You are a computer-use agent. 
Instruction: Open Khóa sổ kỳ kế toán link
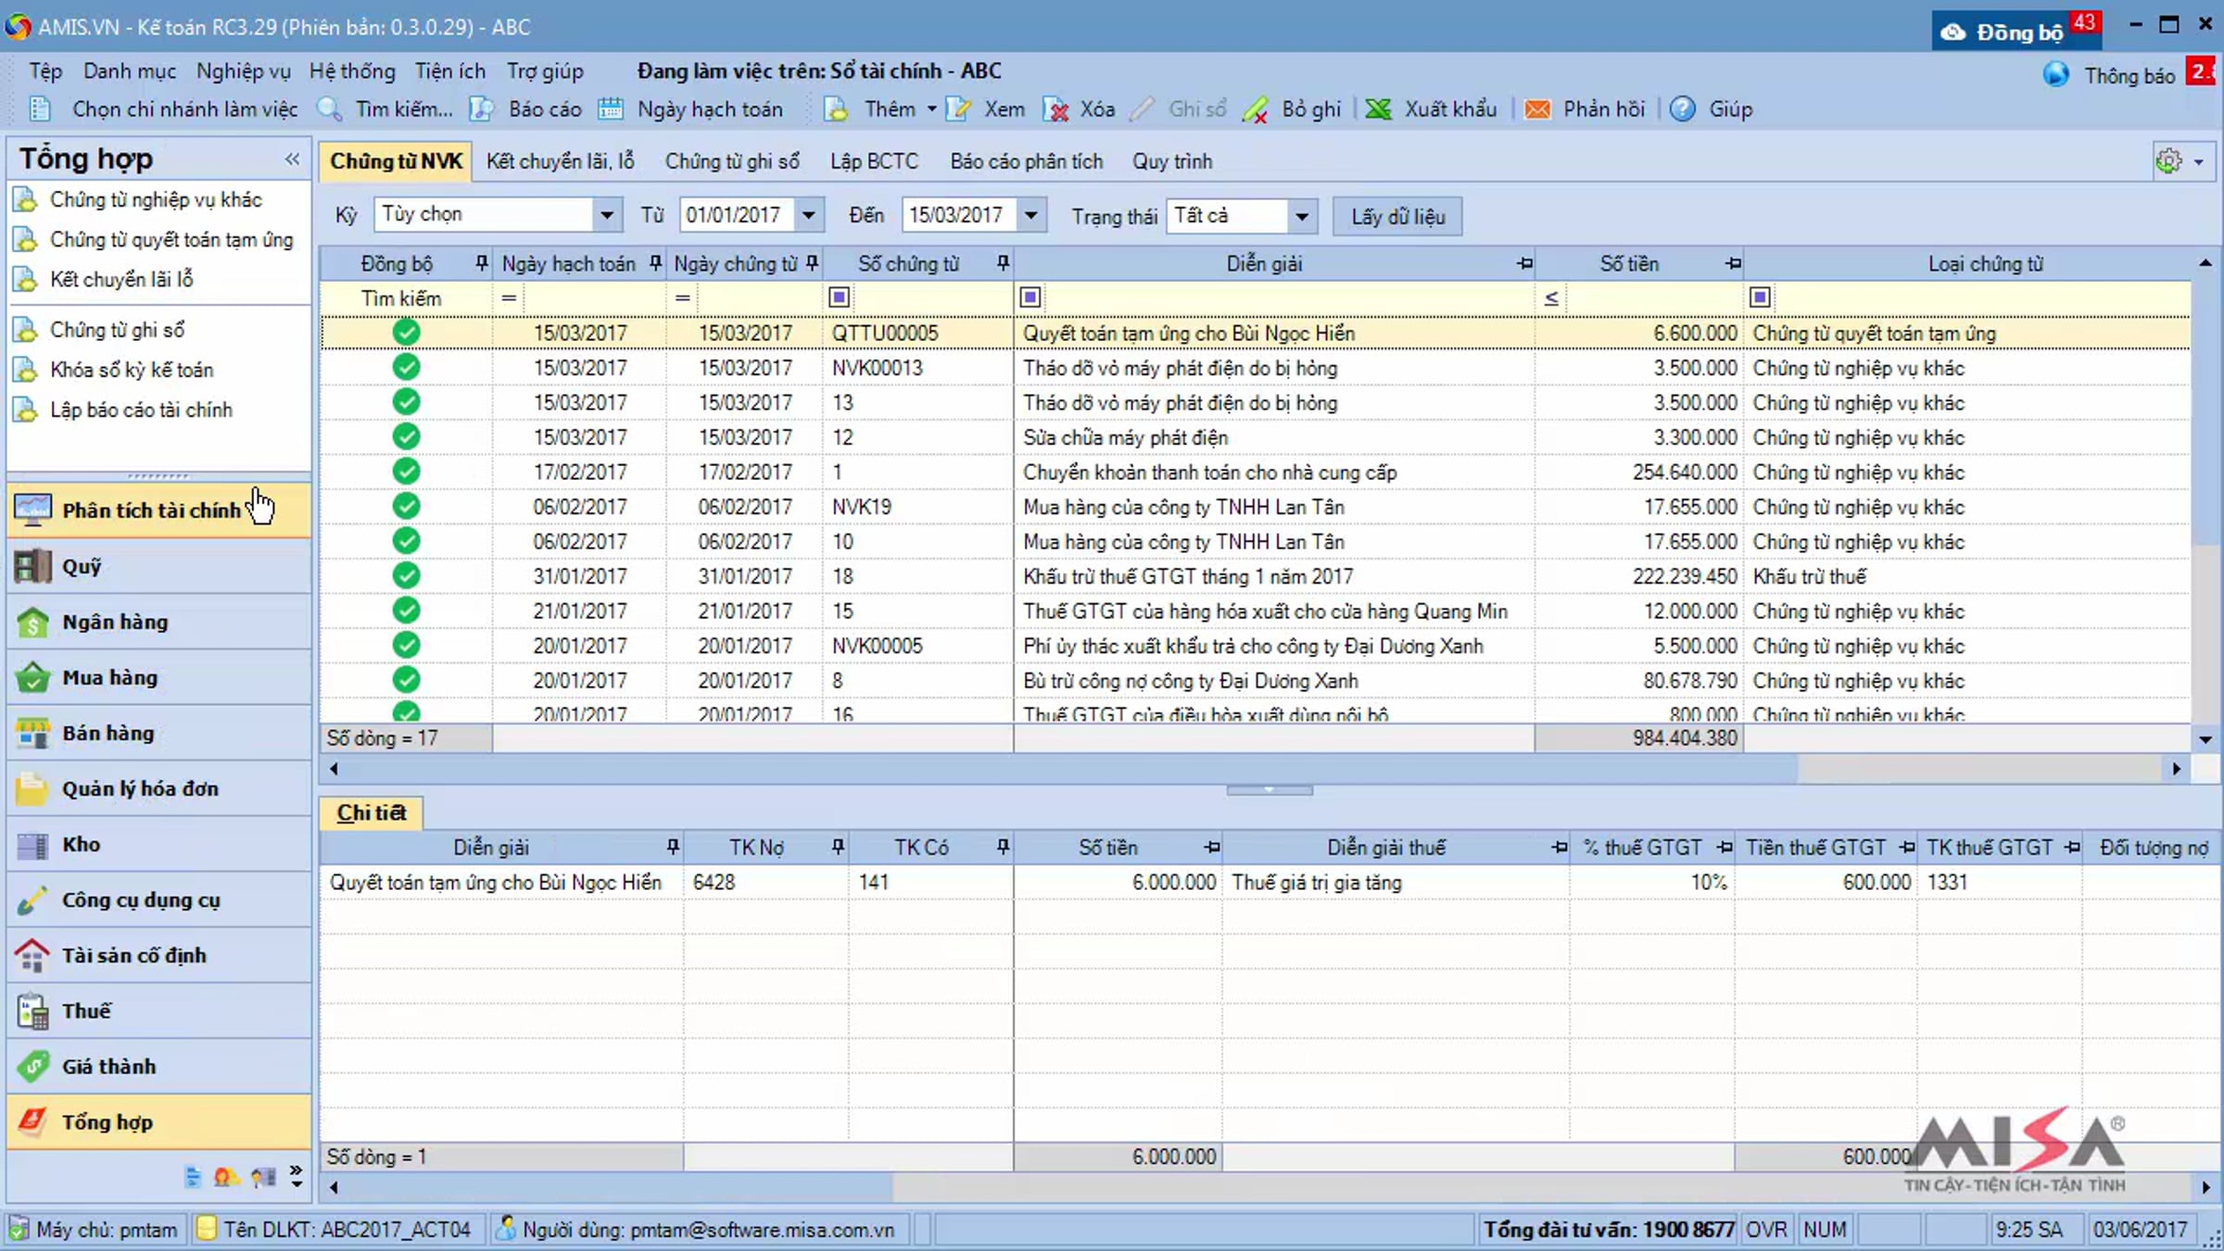[x=132, y=370]
